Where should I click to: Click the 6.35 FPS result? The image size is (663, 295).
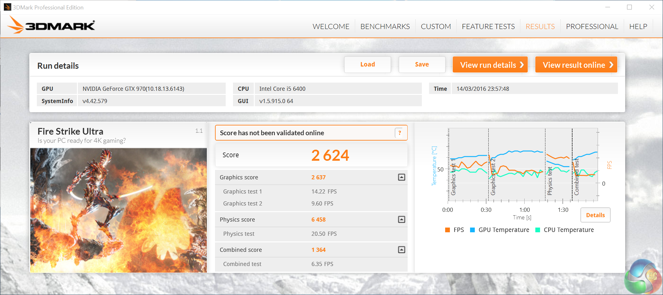(322, 264)
